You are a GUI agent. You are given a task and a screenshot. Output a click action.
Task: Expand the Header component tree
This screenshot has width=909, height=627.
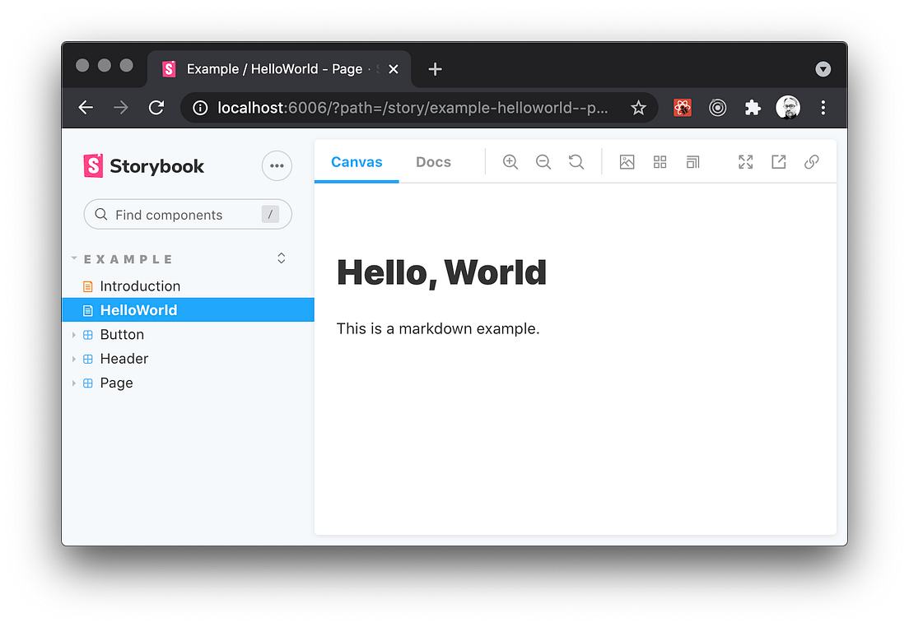(x=74, y=359)
